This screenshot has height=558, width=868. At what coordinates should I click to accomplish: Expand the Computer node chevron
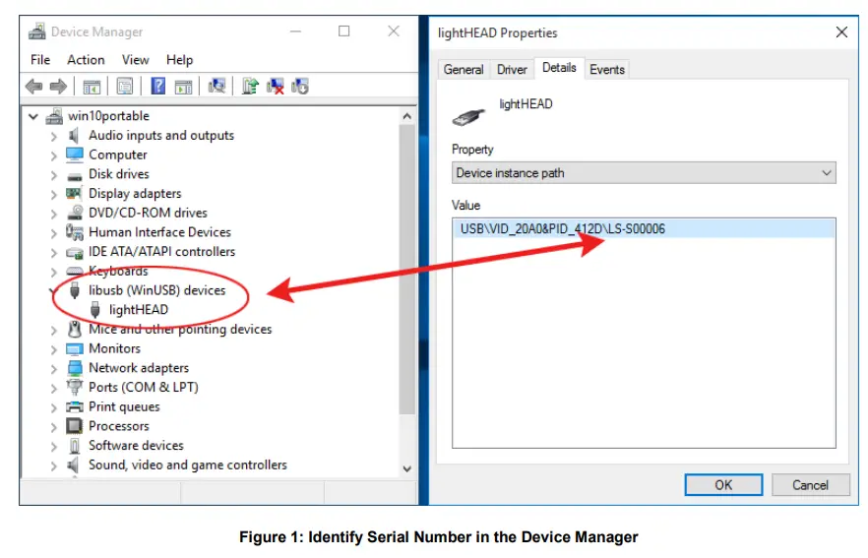click(53, 155)
